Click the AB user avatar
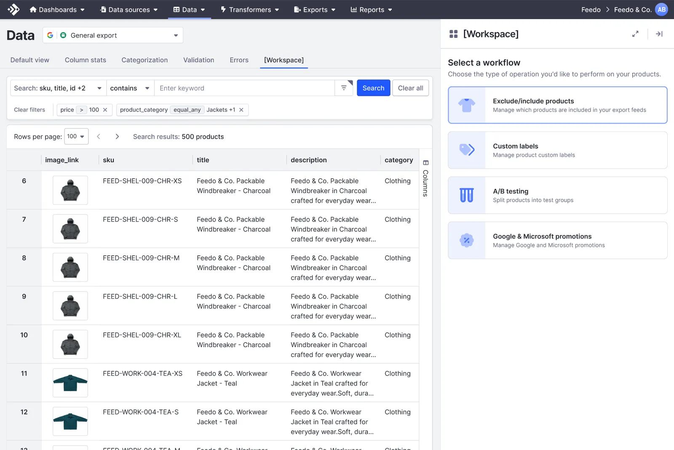Viewport: 674px width, 450px height. tap(661, 9)
